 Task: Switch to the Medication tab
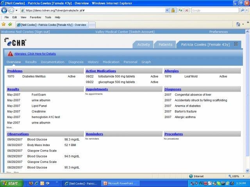pyautogui.click(x=111, y=62)
